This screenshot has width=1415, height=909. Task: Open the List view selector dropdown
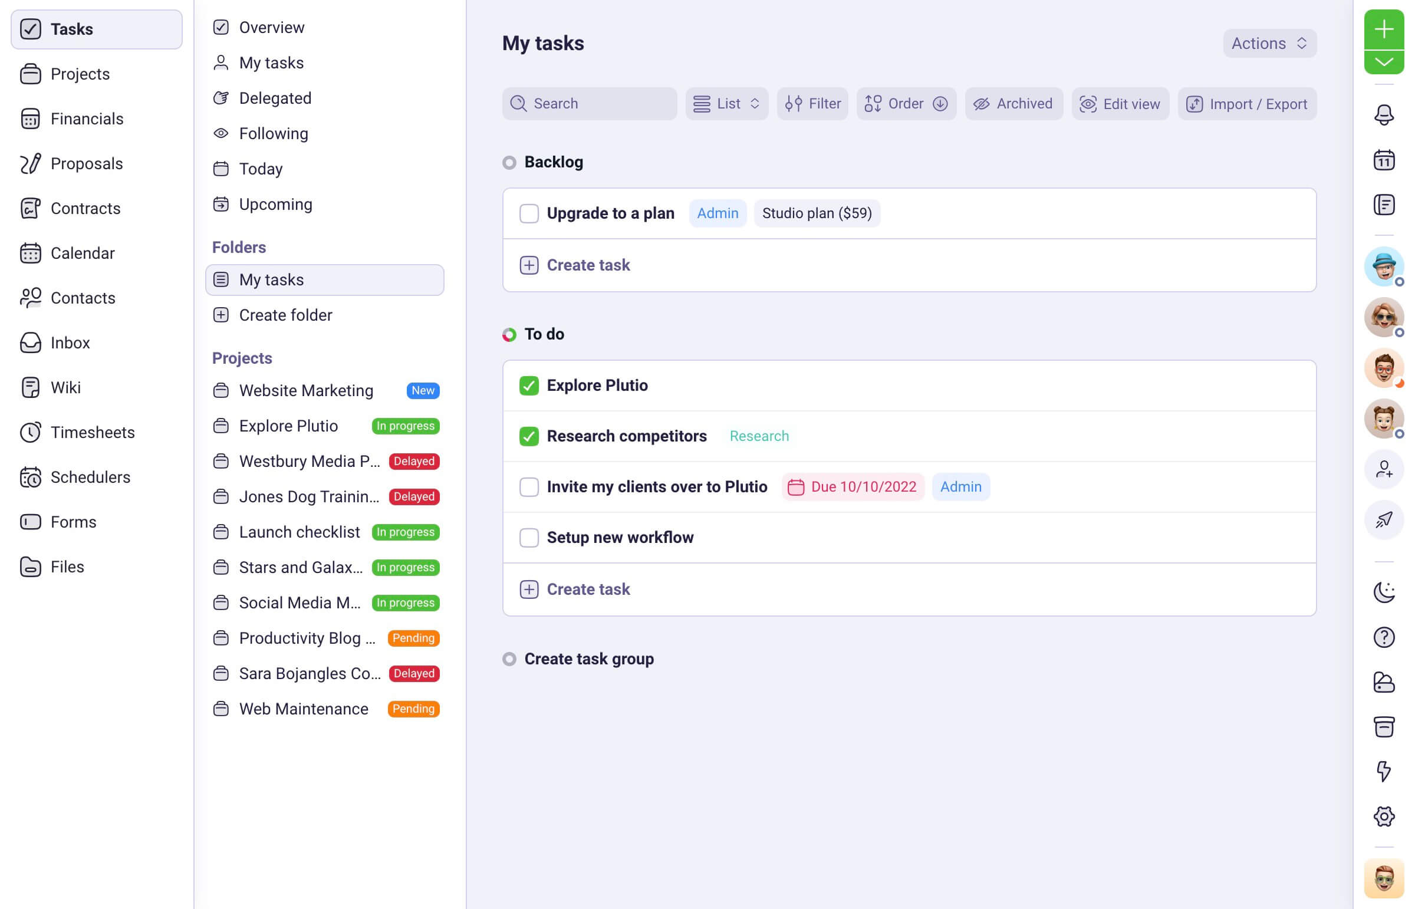pos(727,103)
